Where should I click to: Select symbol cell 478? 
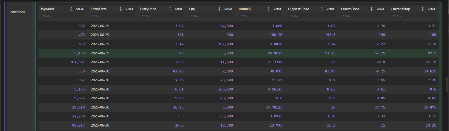82,35
